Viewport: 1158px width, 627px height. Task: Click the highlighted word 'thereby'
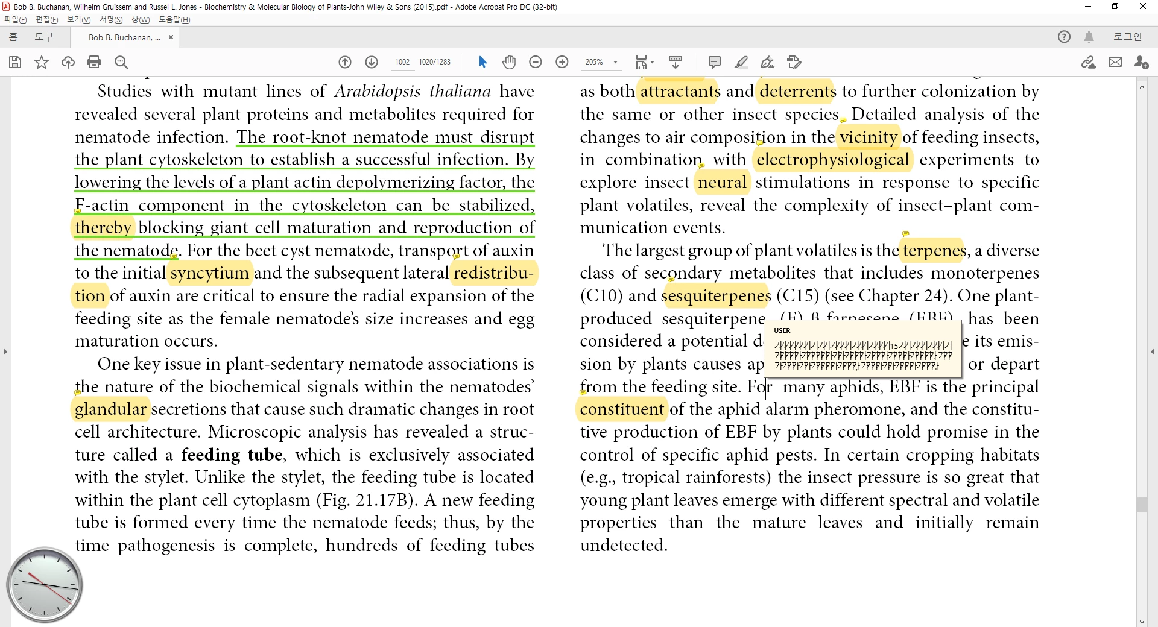pyautogui.click(x=103, y=228)
